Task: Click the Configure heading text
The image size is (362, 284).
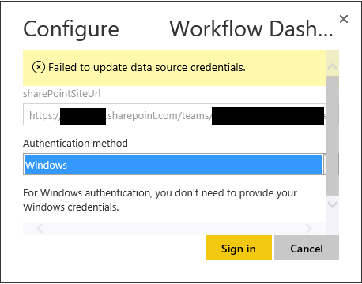Action: click(71, 30)
